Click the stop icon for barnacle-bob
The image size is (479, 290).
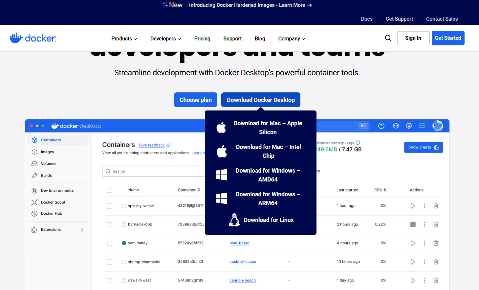[x=413, y=225]
